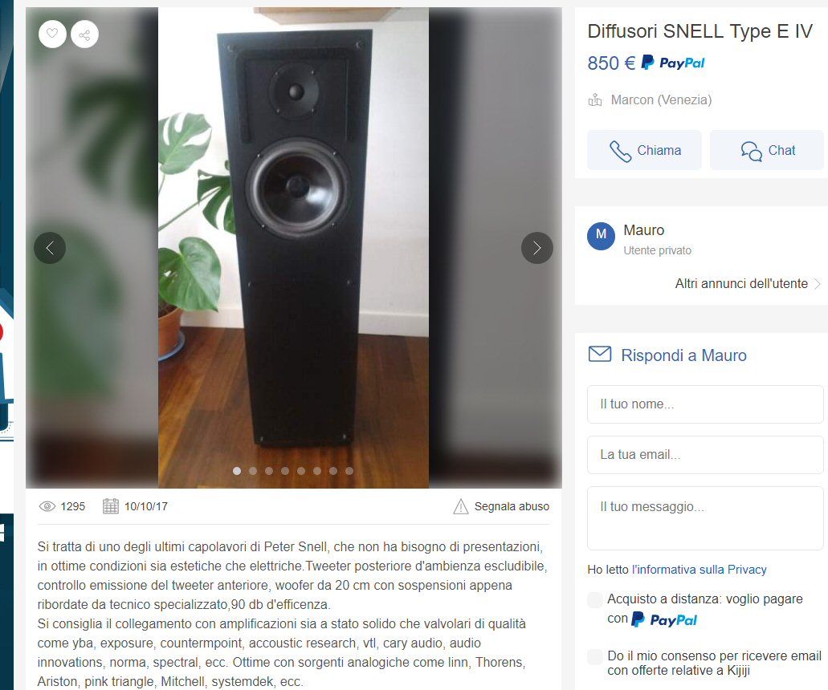Click Segnala abuso link
Image resolution: width=828 pixels, height=690 pixels.
click(x=512, y=506)
